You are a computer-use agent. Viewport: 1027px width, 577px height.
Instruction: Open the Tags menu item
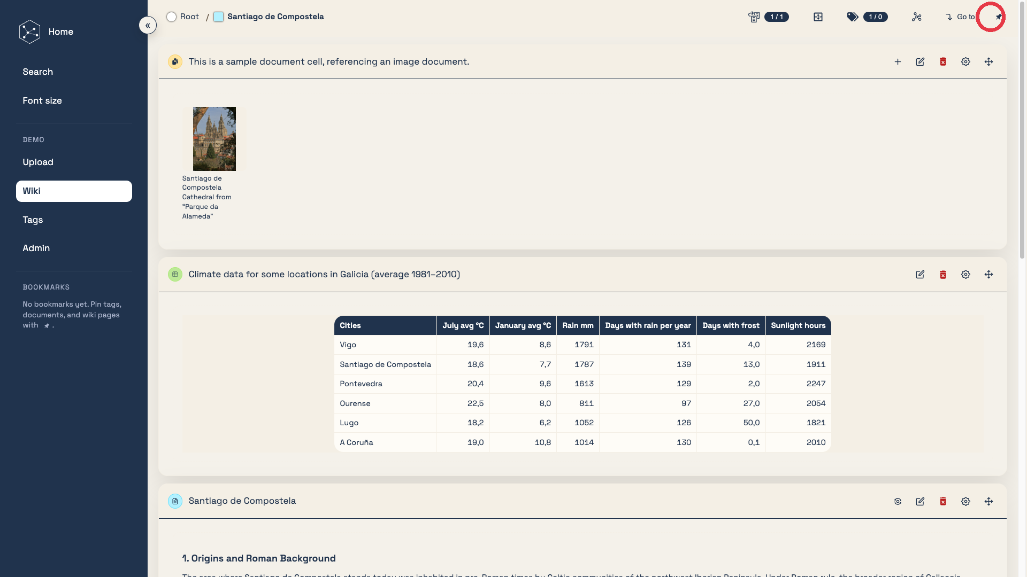[x=33, y=220]
